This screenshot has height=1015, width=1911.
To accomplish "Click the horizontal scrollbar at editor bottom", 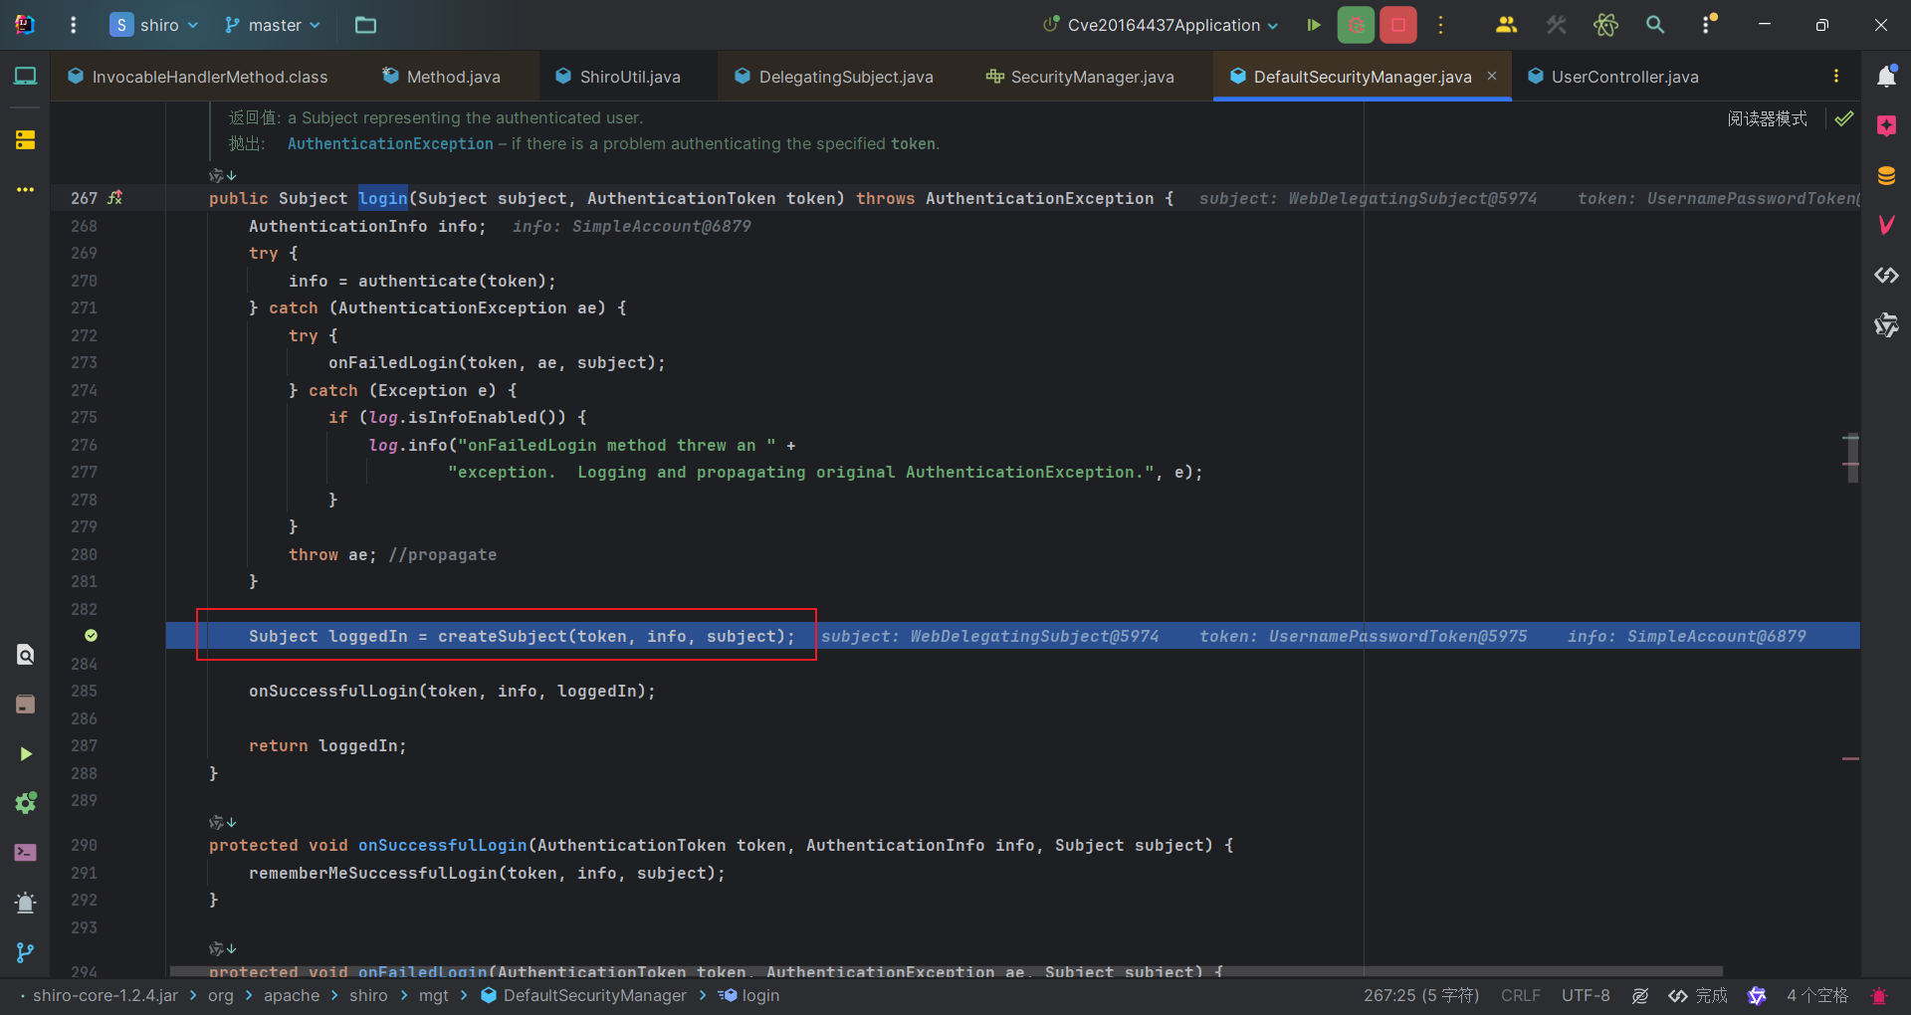I will (946, 971).
